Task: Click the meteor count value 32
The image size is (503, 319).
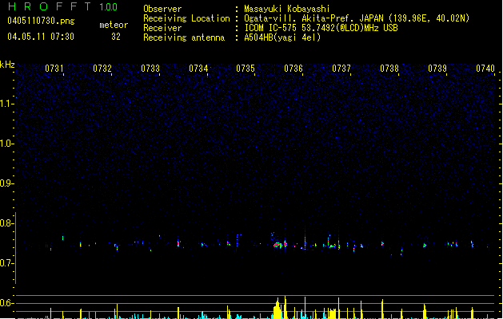Action: [116, 37]
